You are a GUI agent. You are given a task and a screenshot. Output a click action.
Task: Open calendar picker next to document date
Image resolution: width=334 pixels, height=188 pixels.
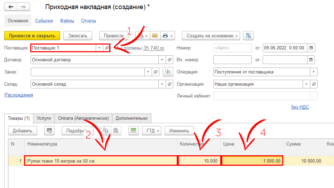(311, 48)
